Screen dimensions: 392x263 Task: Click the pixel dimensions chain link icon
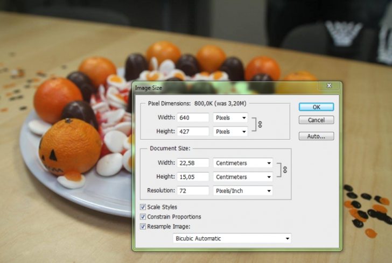260,124
